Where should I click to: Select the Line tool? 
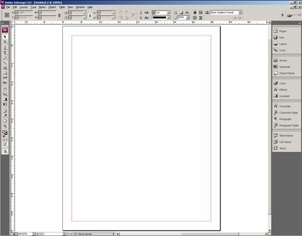(x=5, y=63)
